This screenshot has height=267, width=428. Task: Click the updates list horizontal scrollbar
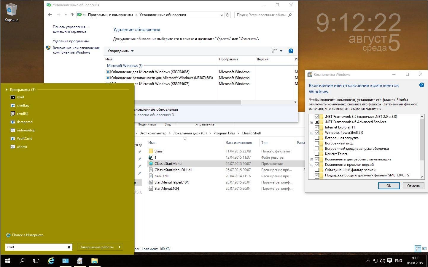(187, 102)
